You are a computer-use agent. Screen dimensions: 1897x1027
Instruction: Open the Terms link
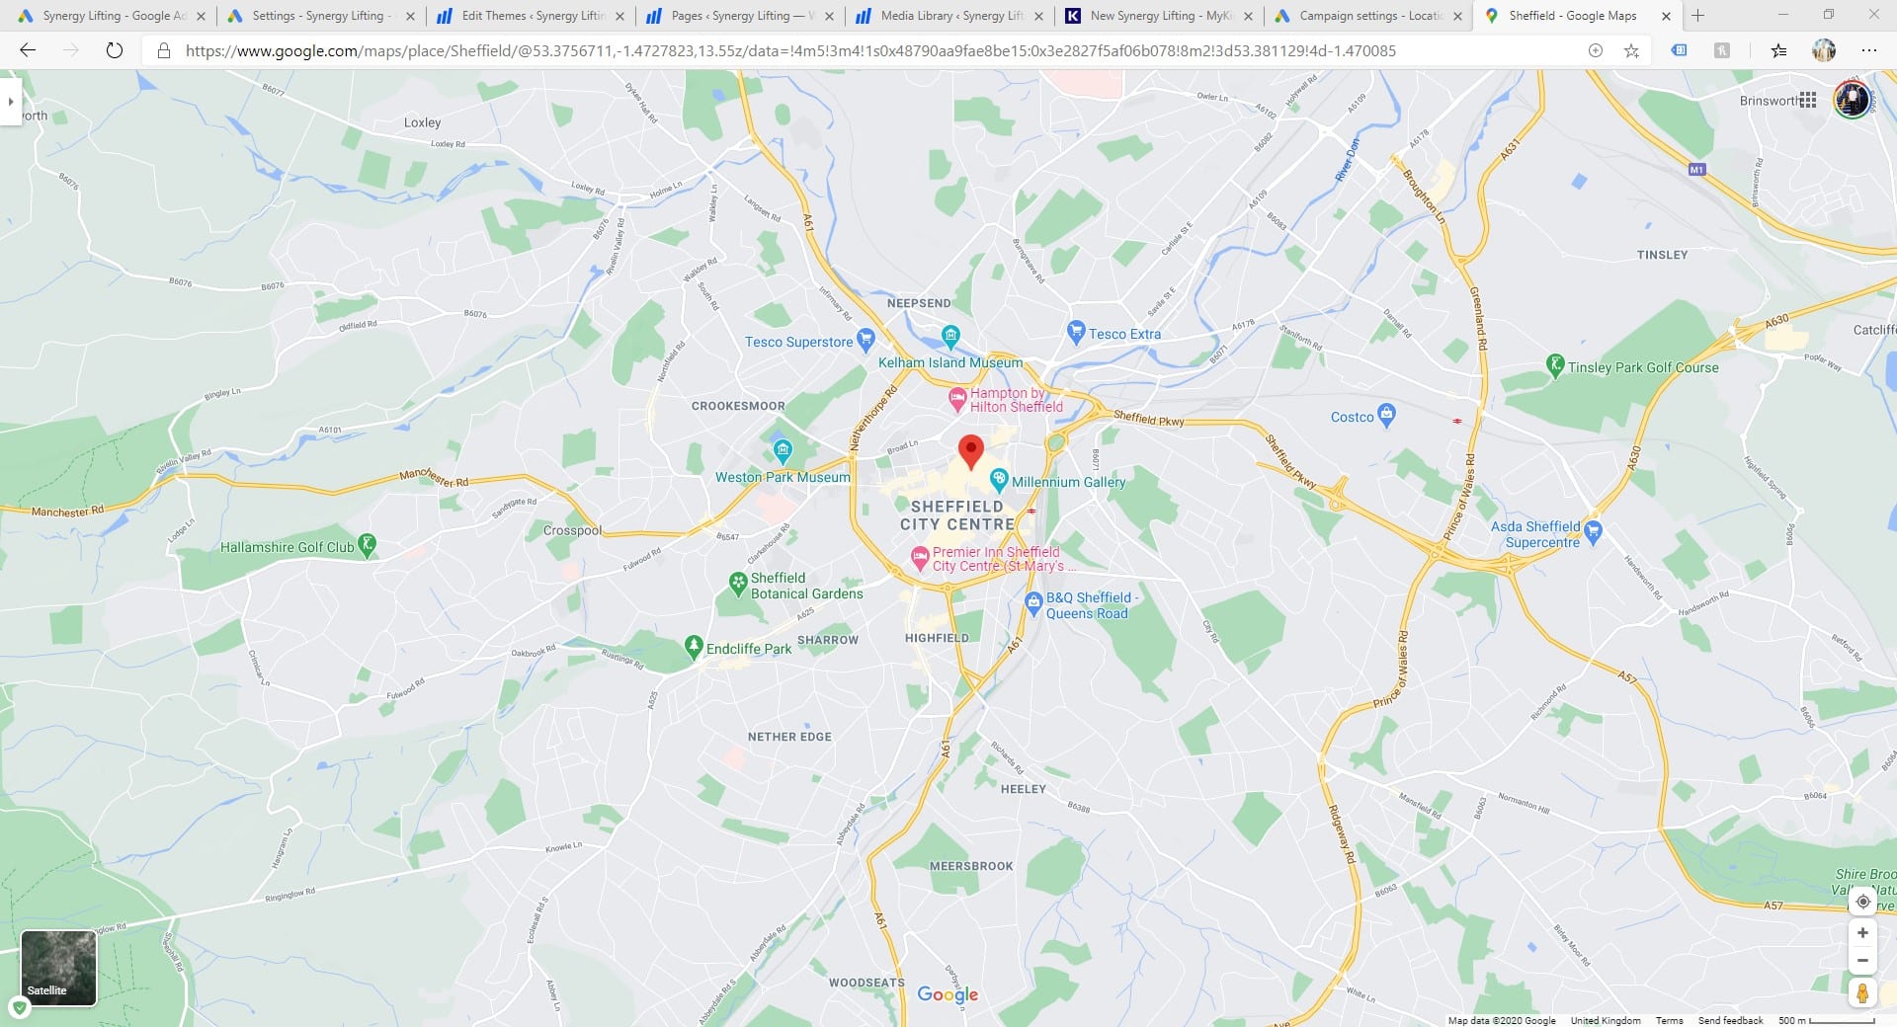pyautogui.click(x=1669, y=1020)
